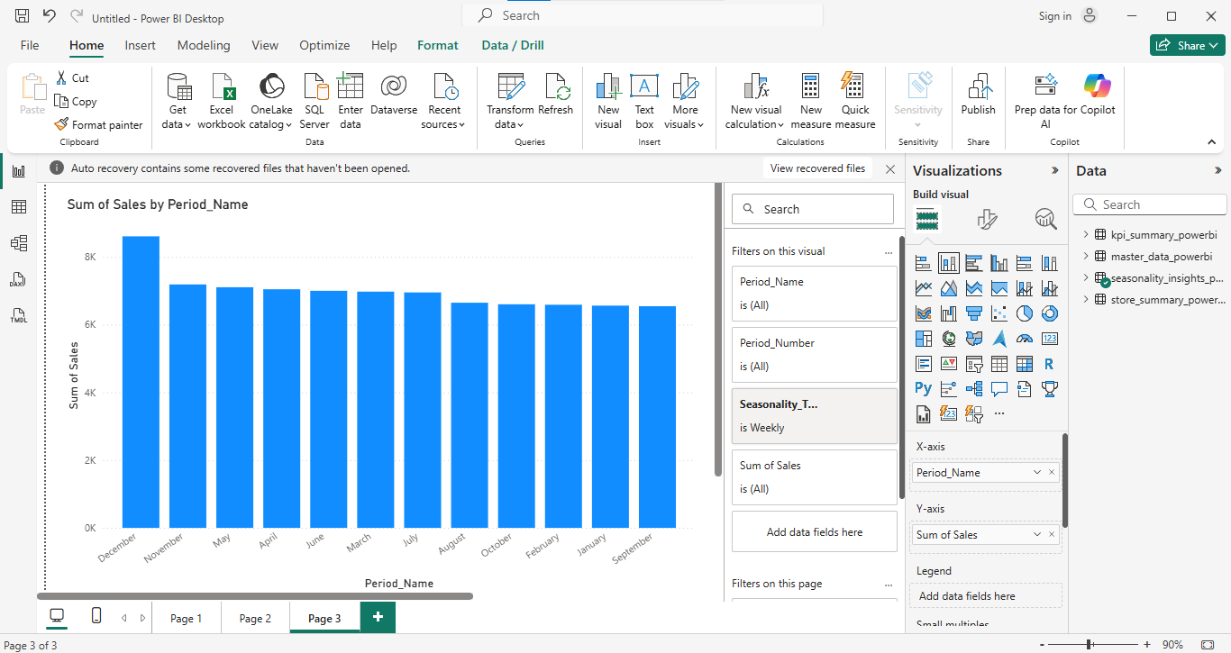1231x653 pixels.
Task: Open the Format visual pane icon
Action: pyautogui.click(x=987, y=219)
